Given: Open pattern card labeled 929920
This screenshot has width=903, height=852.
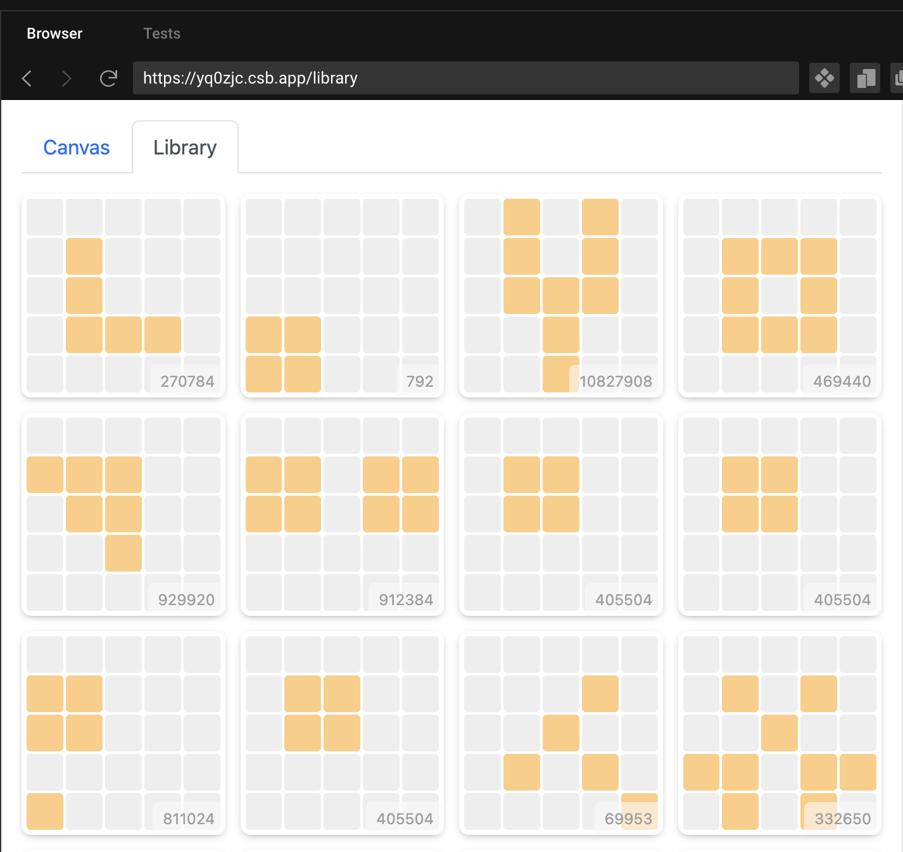Looking at the screenshot, I should pos(123,514).
